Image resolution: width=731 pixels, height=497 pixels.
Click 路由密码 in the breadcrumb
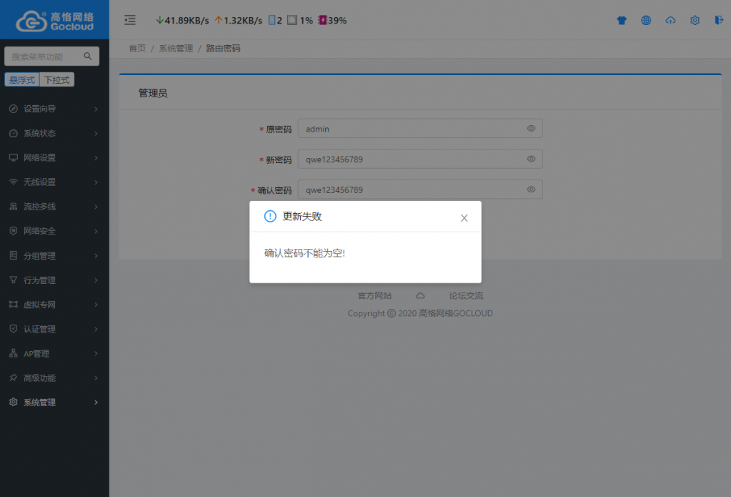click(x=223, y=48)
